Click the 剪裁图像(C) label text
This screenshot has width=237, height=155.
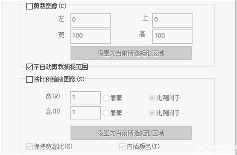(x=50, y=6)
